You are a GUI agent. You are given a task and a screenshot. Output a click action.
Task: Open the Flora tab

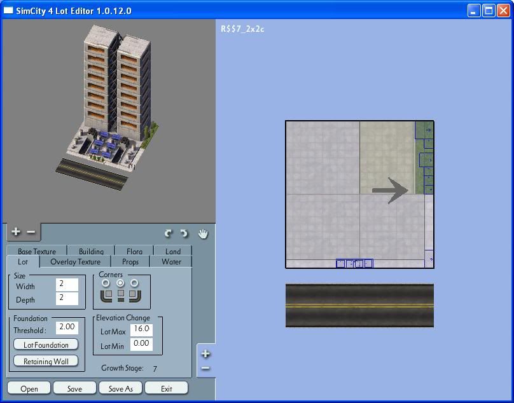[134, 251]
